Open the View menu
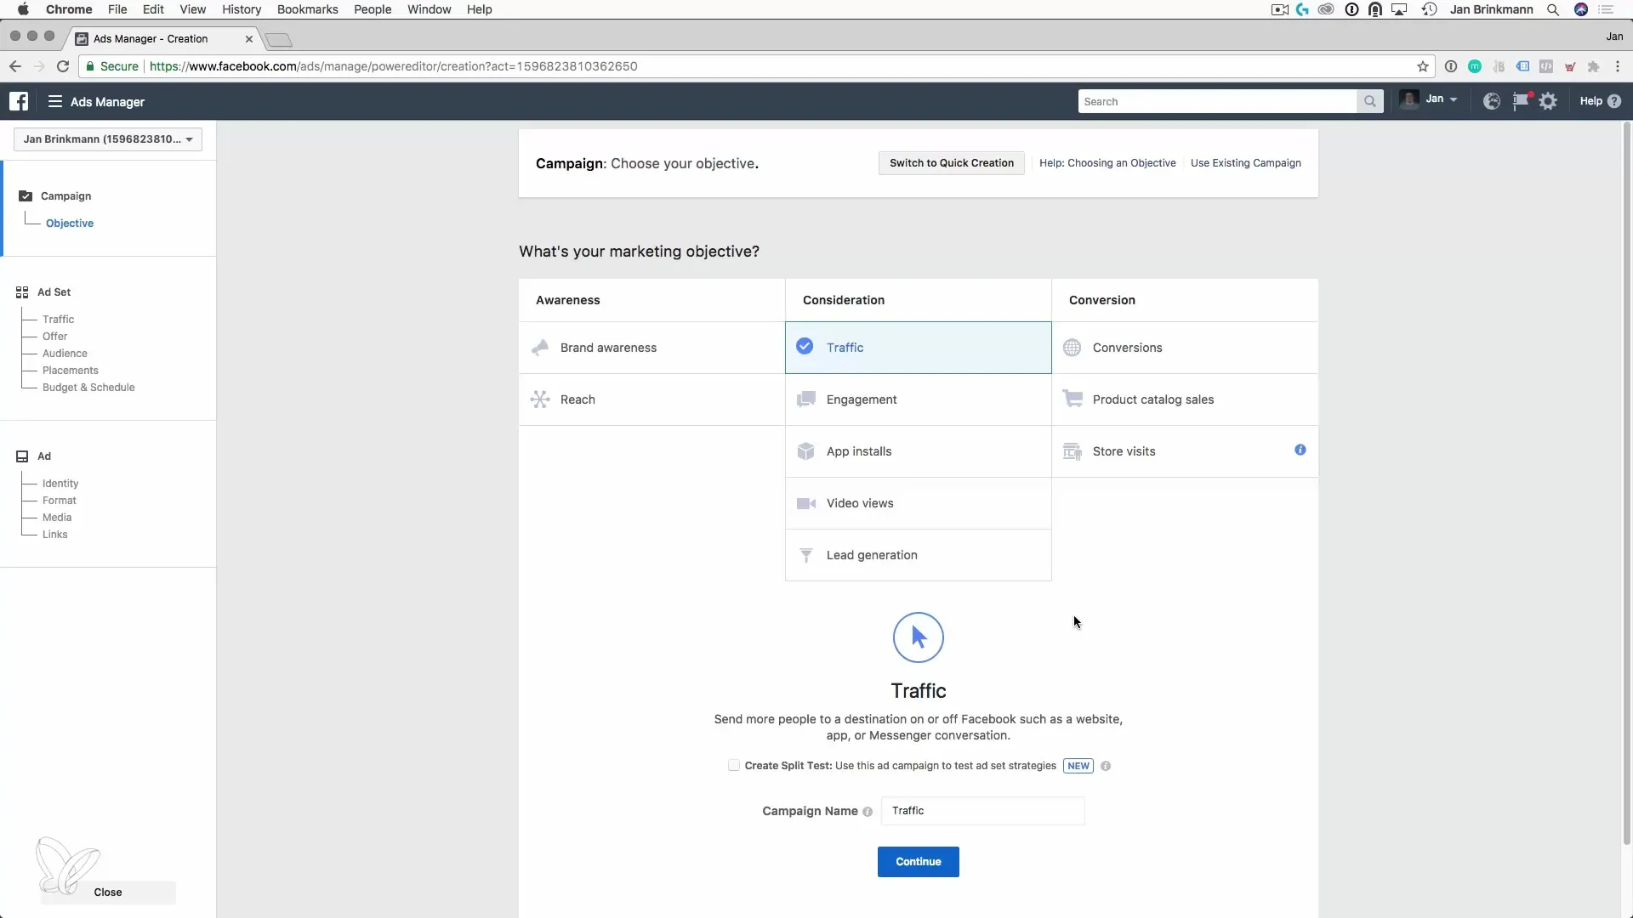 [193, 9]
